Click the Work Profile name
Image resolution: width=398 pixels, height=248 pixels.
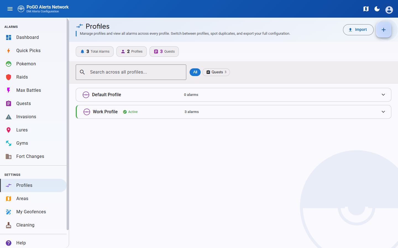105,112
